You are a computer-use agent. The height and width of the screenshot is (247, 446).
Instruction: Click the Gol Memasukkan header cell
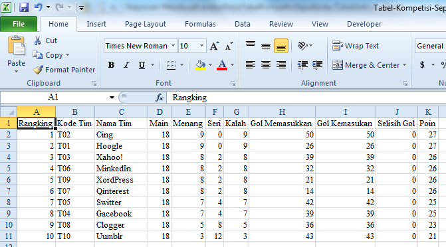pyautogui.click(x=282, y=123)
